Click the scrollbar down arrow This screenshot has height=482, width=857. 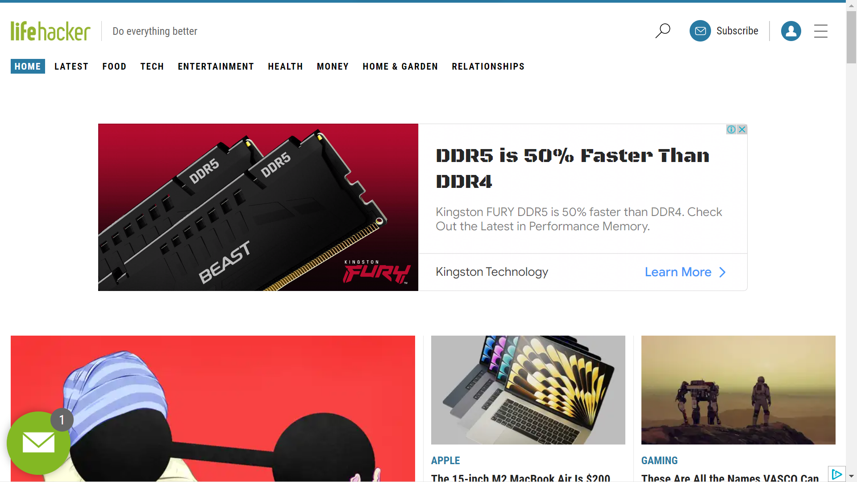tap(851, 477)
